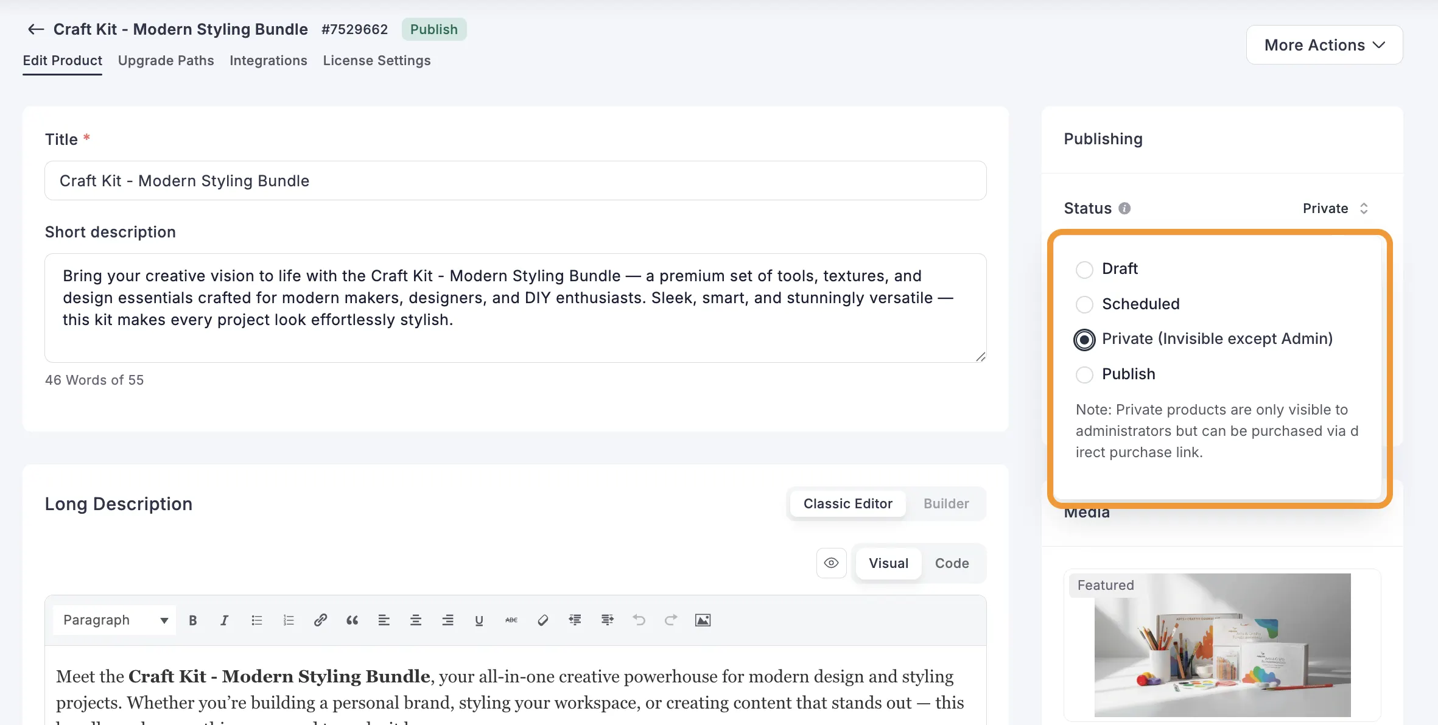Click the underline formatting icon

click(x=479, y=620)
